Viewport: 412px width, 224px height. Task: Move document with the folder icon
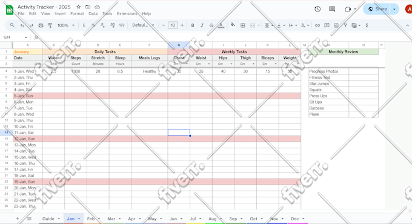point(88,7)
